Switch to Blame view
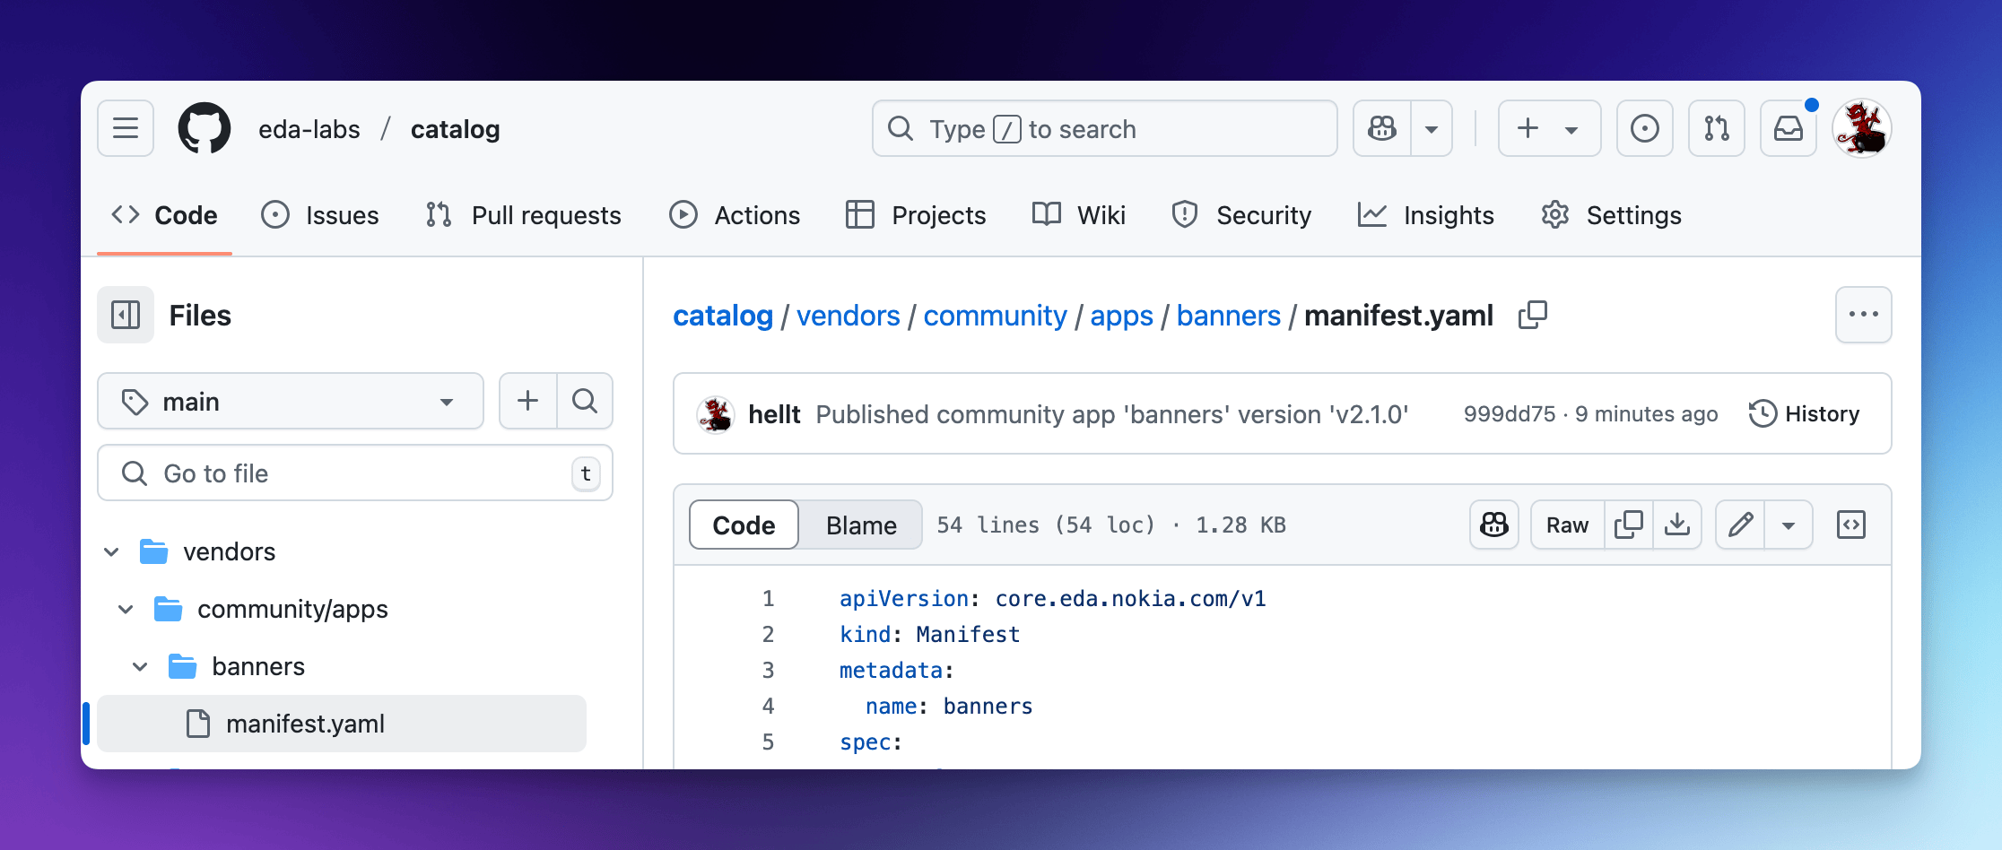 click(x=860, y=525)
